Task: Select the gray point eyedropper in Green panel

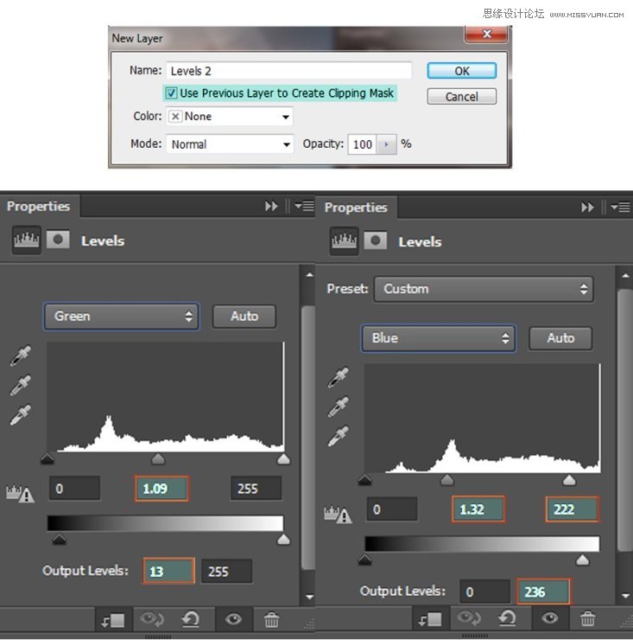Action: tap(20, 386)
